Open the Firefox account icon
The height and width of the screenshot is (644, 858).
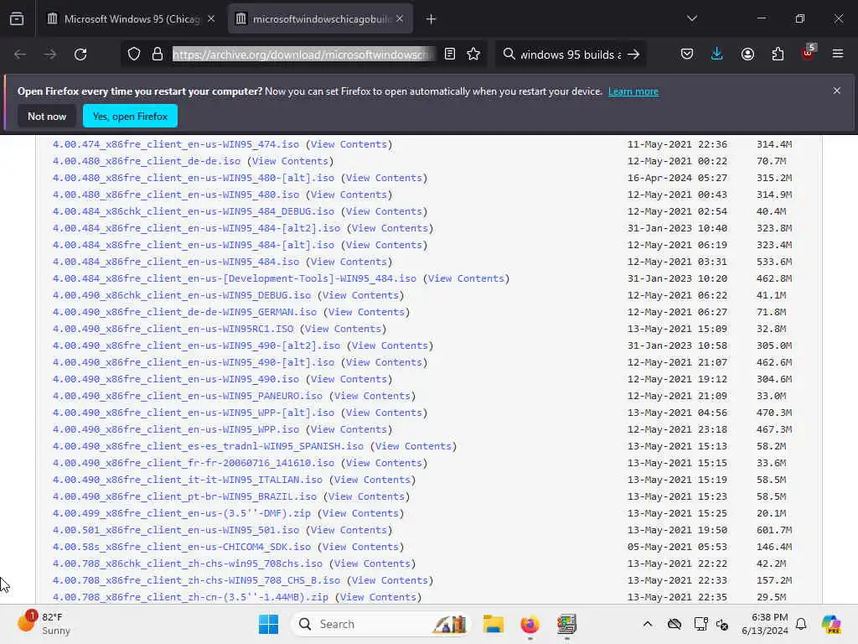[x=747, y=55]
